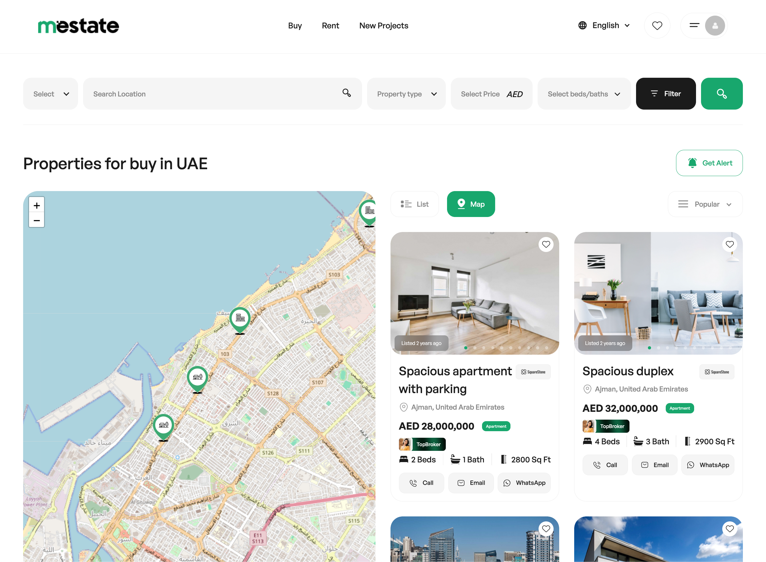Click the green search button icon

click(721, 94)
